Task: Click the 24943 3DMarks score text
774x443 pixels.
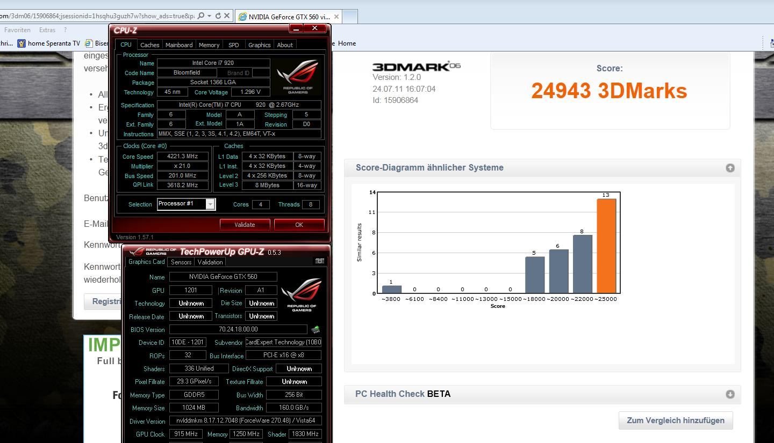Action: pyautogui.click(x=610, y=91)
